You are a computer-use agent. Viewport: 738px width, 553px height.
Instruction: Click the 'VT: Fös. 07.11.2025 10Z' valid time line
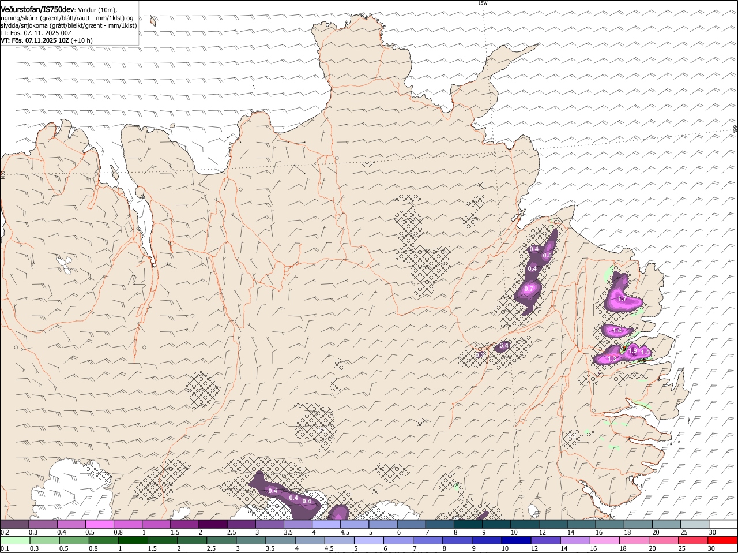[x=36, y=40]
